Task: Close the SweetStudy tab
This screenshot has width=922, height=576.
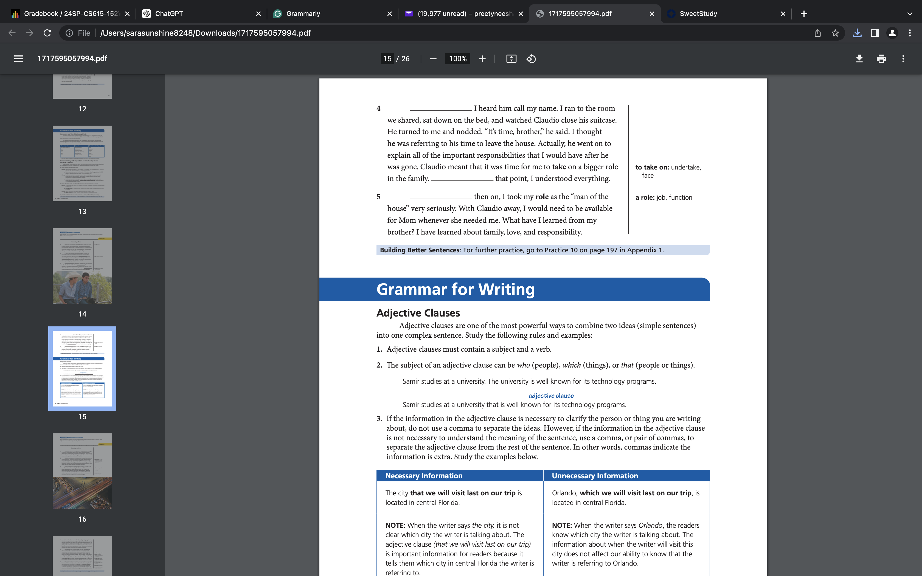Action: [783, 14]
